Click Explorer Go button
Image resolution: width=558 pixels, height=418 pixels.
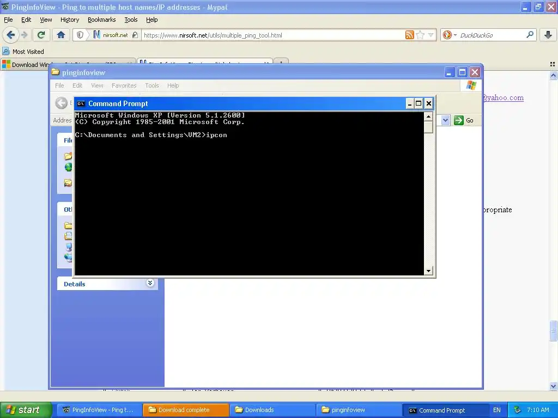(464, 120)
